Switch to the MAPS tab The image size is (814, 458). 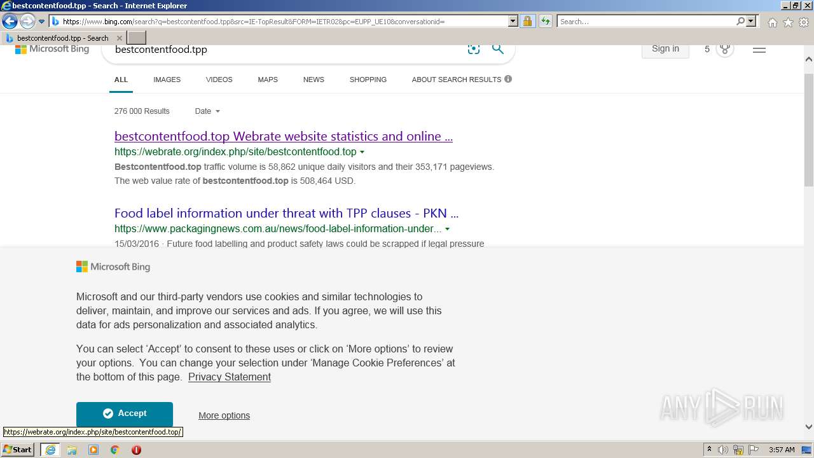tap(268, 80)
